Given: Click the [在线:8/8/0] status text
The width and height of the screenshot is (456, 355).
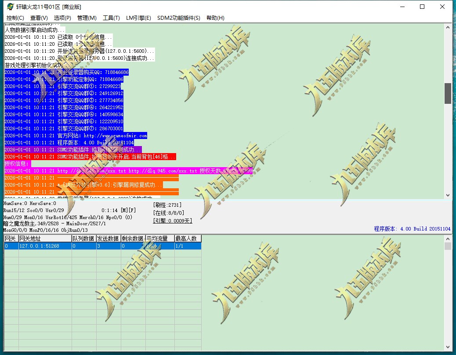Looking at the screenshot, I should click(x=168, y=213).
